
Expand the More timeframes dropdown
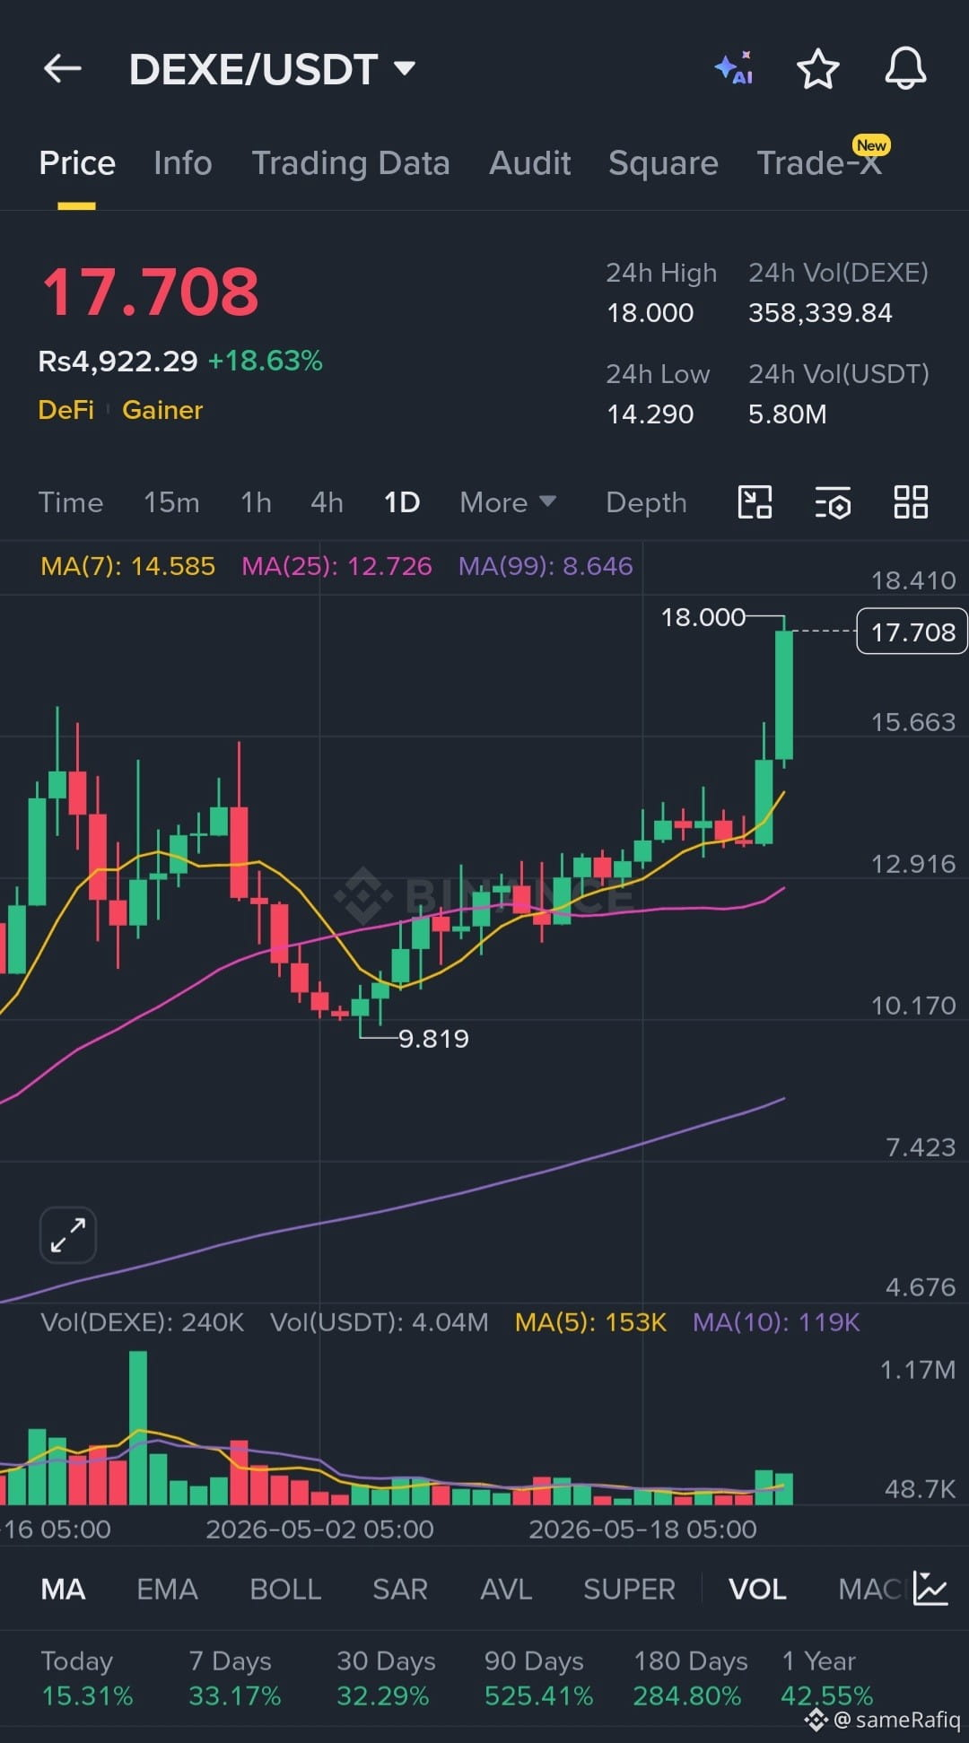point(508,502)
